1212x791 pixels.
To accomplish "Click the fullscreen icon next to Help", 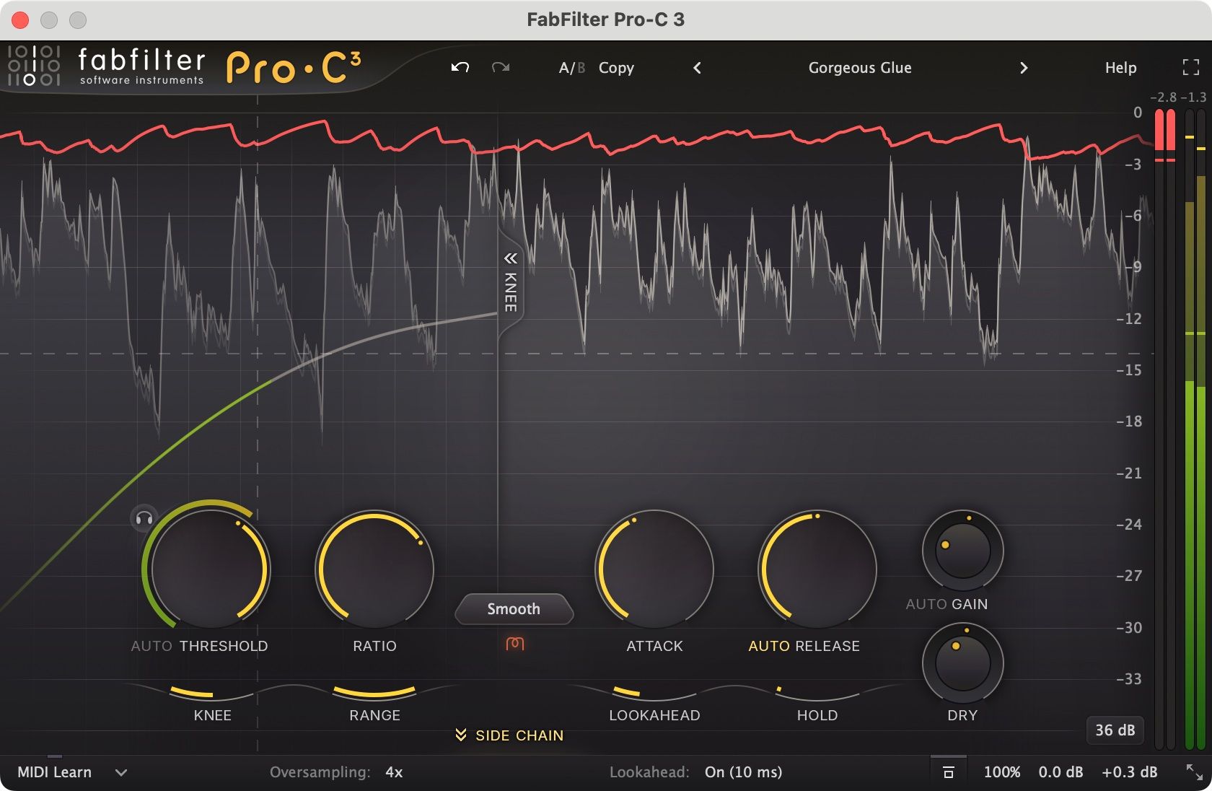I will pyautogui.click(x=1192, y=67).
